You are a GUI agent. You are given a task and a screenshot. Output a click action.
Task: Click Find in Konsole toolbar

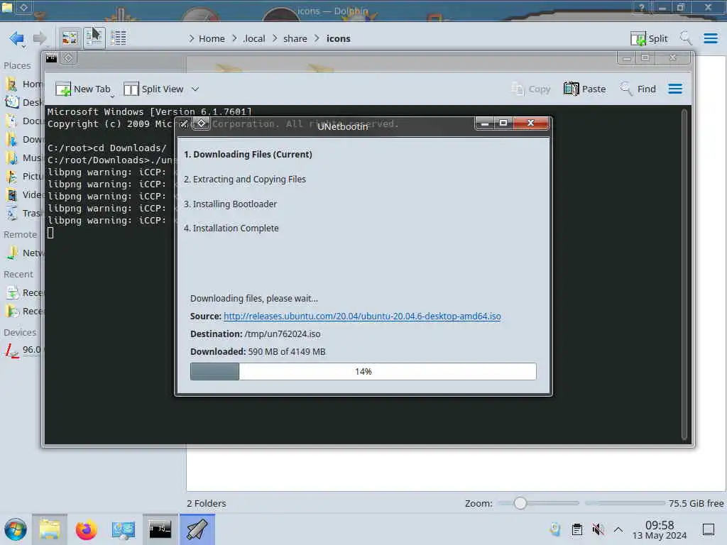click(638, 89)
